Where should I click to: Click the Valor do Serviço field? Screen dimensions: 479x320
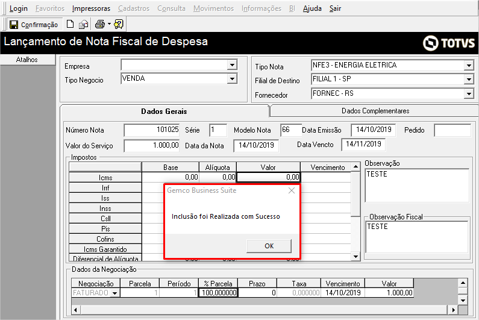pyautogui.click(x=151, y=145)
